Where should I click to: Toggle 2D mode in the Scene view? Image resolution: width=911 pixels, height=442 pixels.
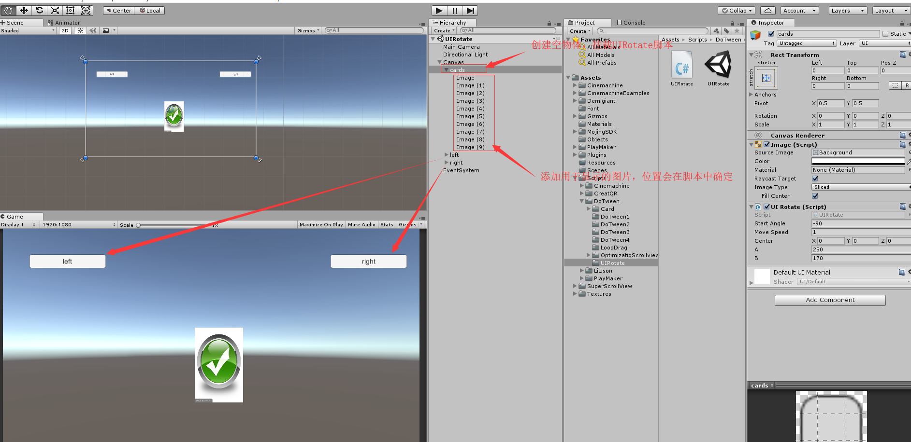click(x=65, y=30)
